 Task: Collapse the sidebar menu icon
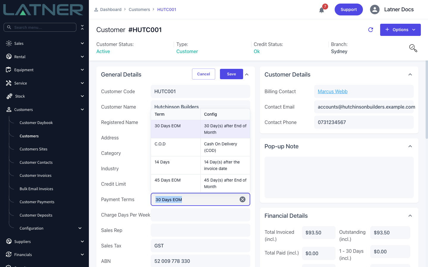pos(82,27)
